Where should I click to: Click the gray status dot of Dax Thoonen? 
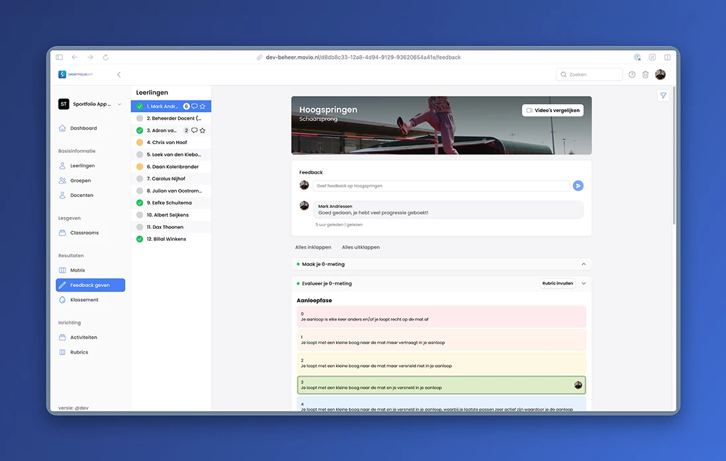[140, 228]
